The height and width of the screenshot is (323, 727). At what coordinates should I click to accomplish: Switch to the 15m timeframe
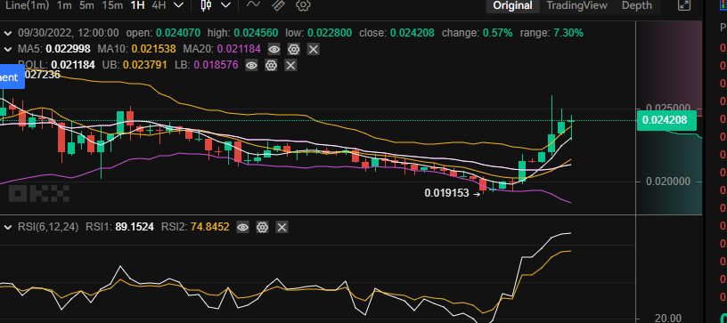111,5
